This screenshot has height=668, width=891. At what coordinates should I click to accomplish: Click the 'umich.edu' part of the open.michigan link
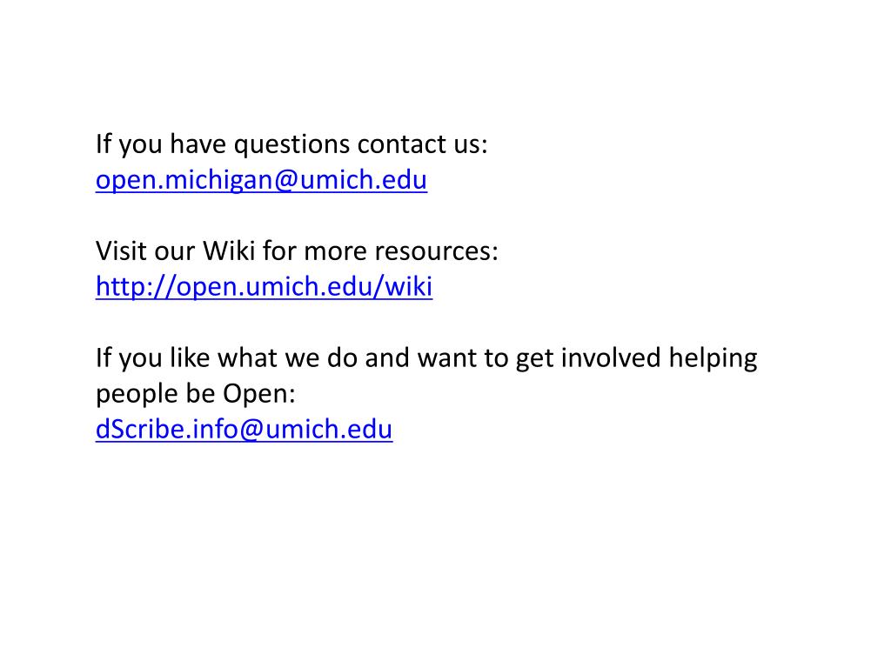(x=364, y=180)
